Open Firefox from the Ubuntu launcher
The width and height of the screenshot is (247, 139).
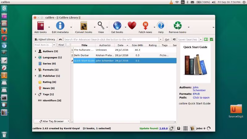[4, 31]
